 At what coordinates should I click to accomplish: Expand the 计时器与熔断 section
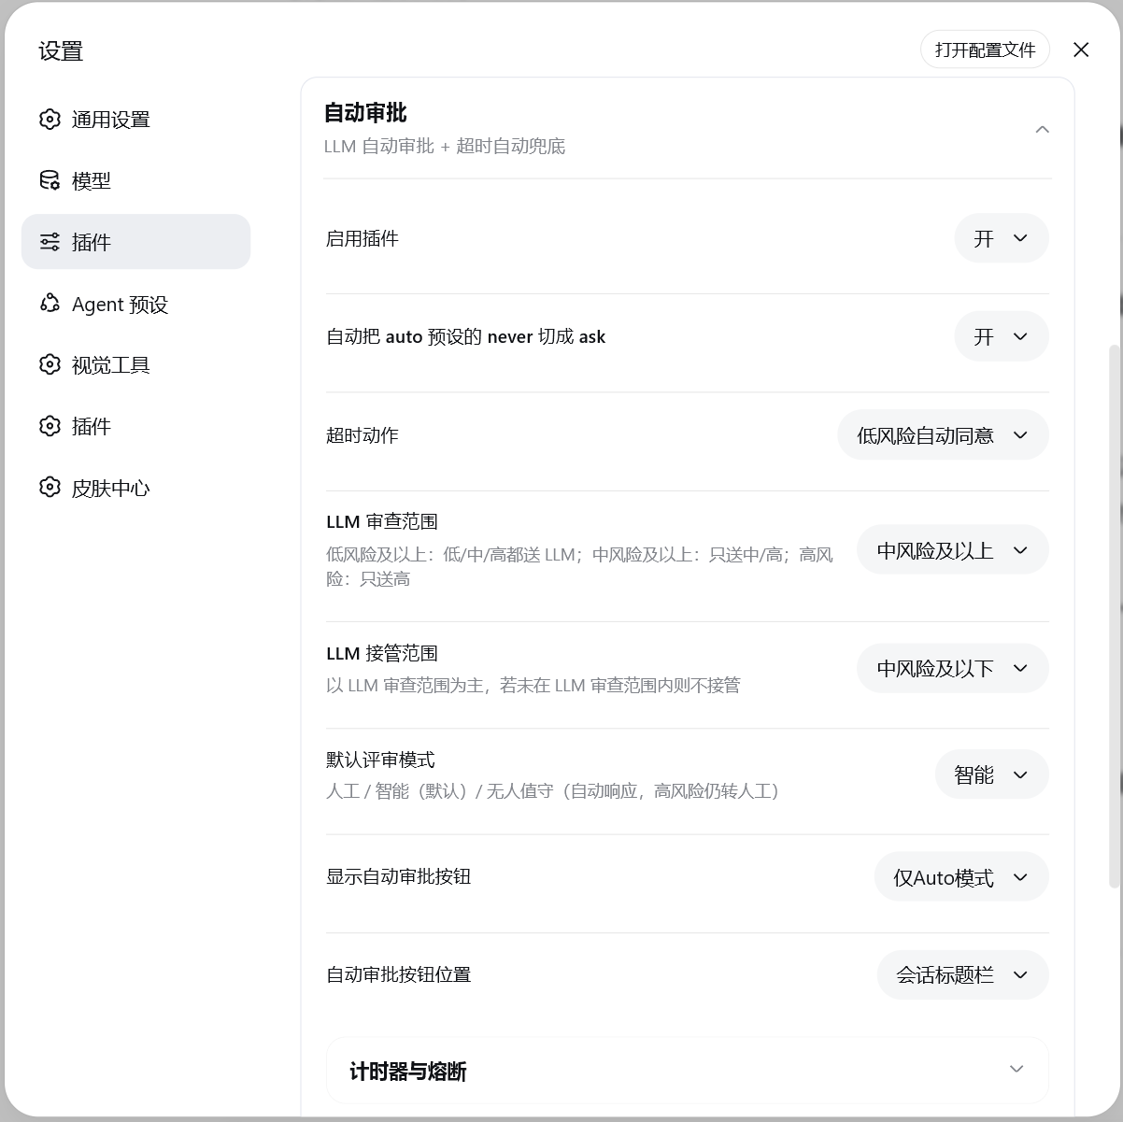[x=688, y=1070]
